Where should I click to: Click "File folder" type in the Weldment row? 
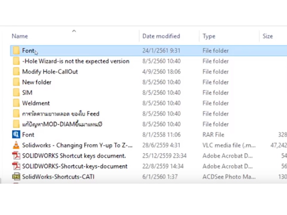[x=216, y=103]
